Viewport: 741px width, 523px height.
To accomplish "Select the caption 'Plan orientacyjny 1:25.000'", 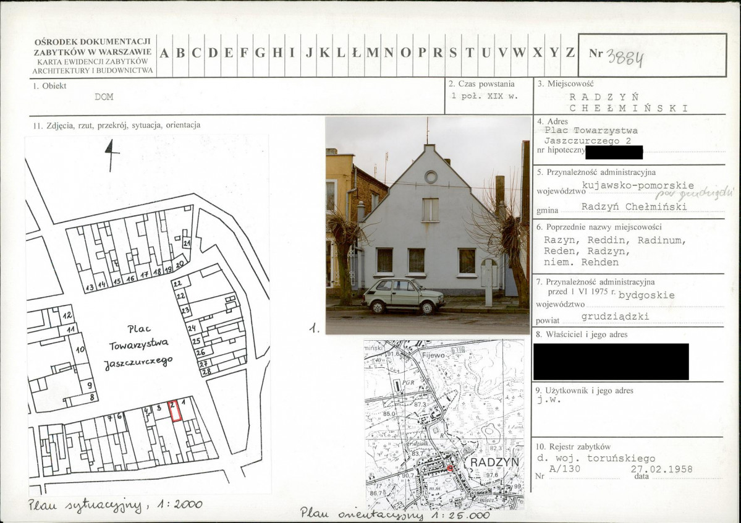I will 395,514.
